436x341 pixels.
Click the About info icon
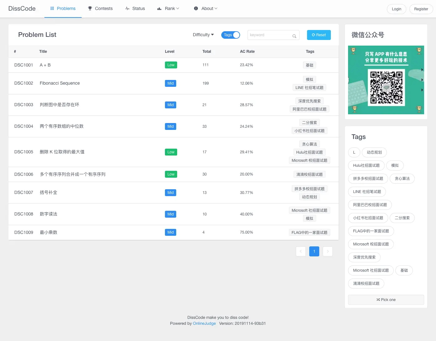(196, 8)
